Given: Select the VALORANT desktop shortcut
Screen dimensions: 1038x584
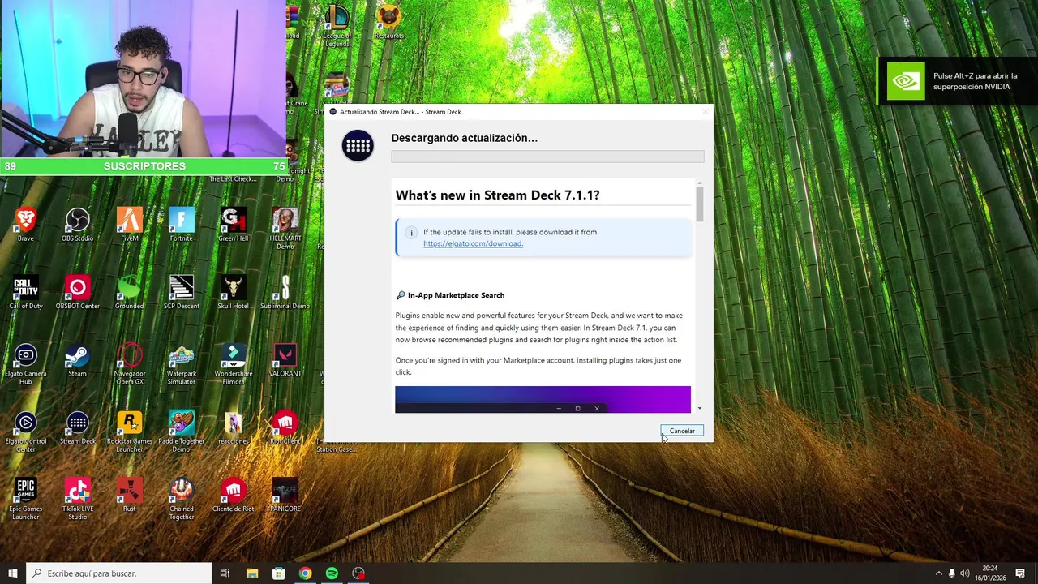Looking at the screenshot, I should tap(285, 359).
